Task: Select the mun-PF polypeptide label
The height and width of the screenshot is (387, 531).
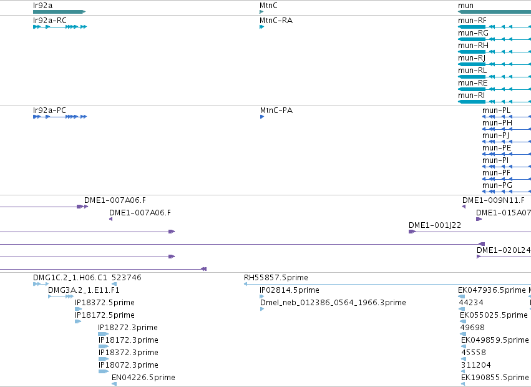Action: pyautogui.click(x=496, y=173)
